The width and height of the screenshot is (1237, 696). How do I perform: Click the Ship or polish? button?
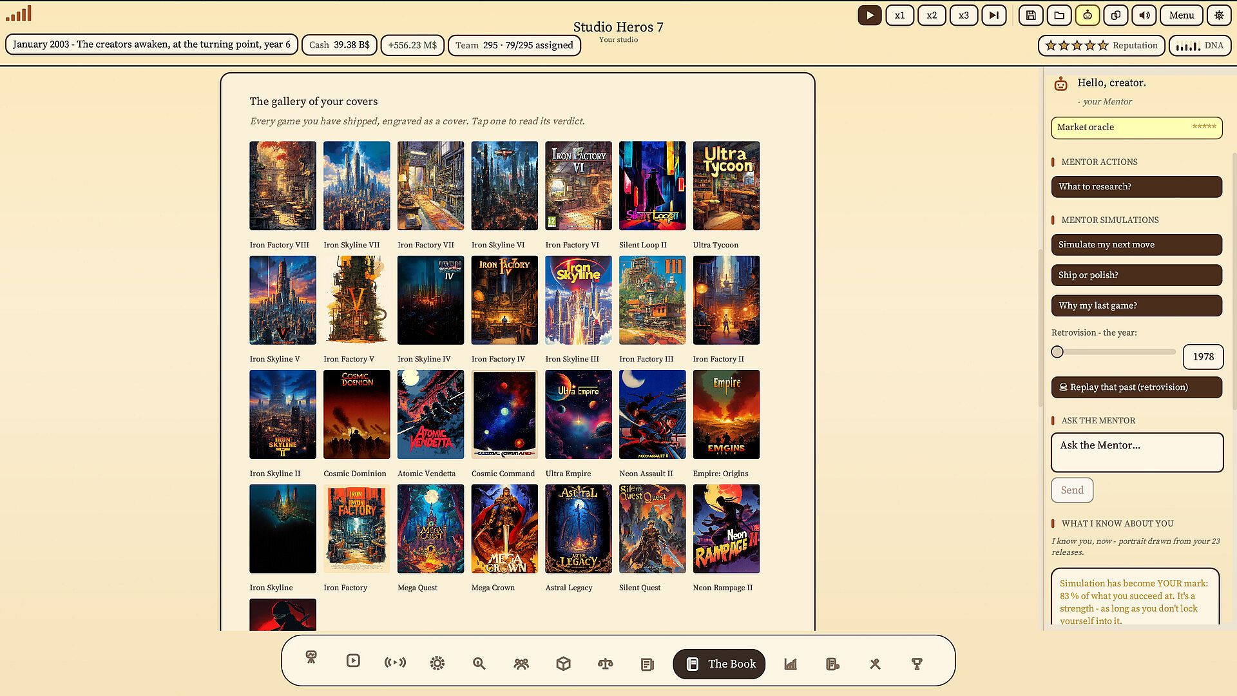click(x=1136, y=275)
